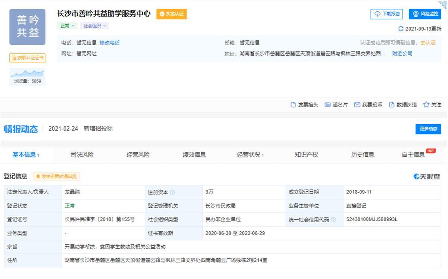The width and height of the screenshot is (448, 279).
Task: Open the 附近公司 link
Action: click(x=402, y=53)
